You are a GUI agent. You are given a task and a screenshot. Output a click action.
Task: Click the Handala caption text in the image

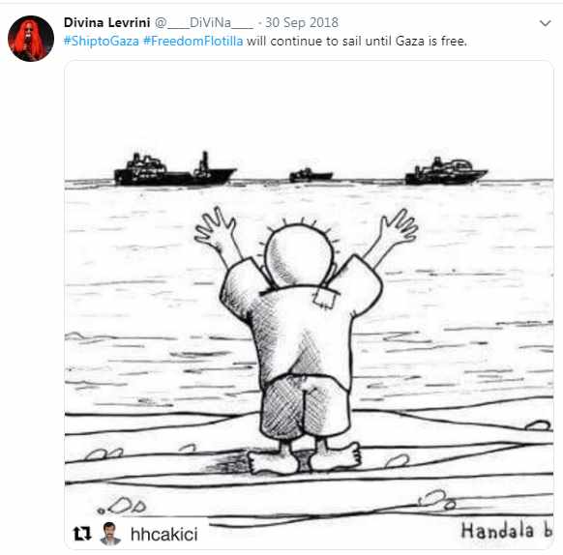(x=506, y=530)
